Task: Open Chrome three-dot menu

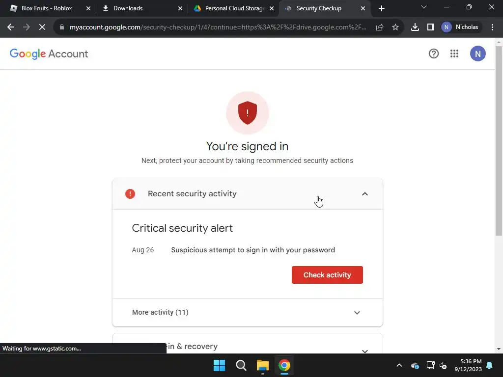Action: coord(492,27)
